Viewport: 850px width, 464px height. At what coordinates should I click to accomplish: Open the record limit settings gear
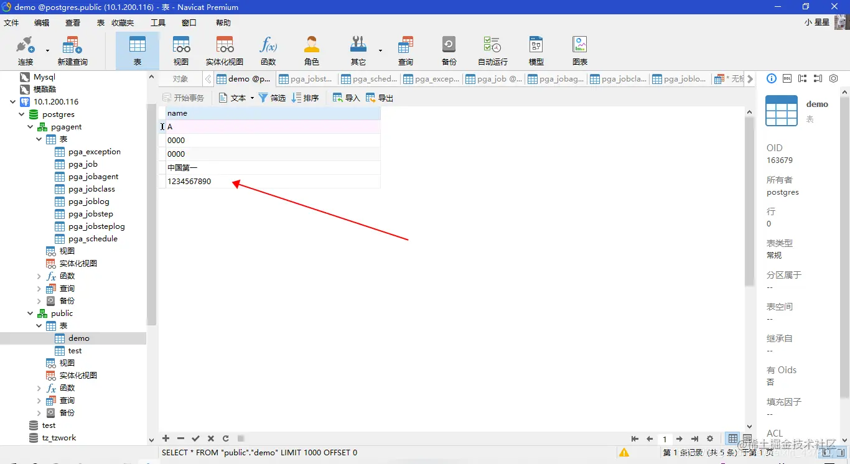pos(710,439)
